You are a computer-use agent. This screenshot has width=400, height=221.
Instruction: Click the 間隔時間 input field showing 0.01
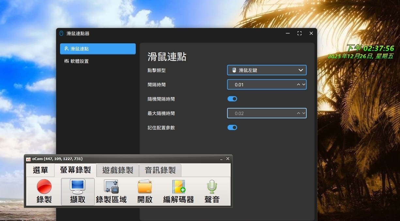(261, 85)
